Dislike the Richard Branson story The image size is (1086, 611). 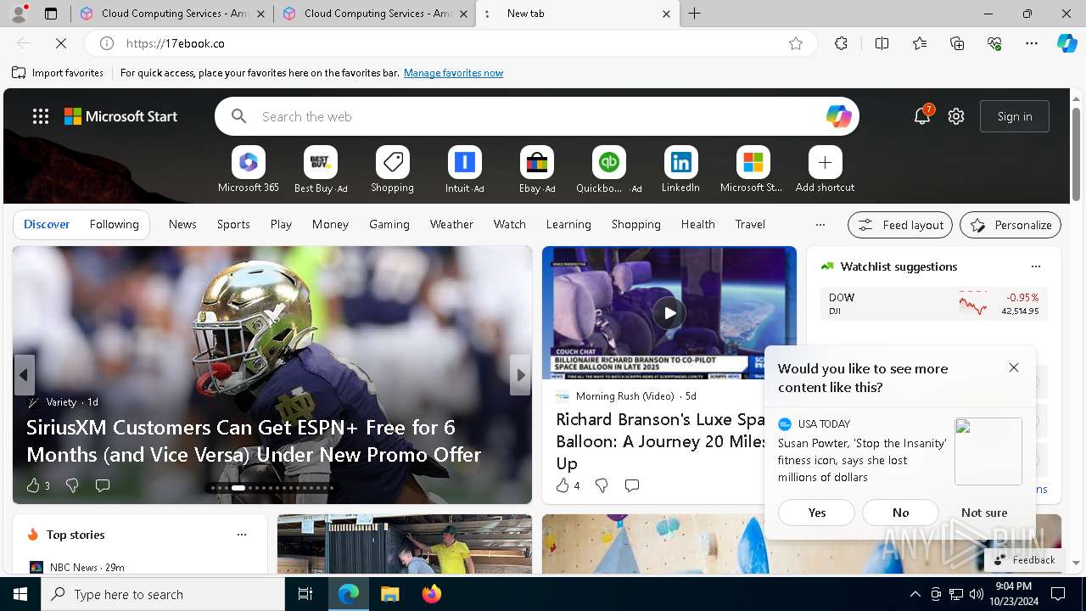[602, 485]
